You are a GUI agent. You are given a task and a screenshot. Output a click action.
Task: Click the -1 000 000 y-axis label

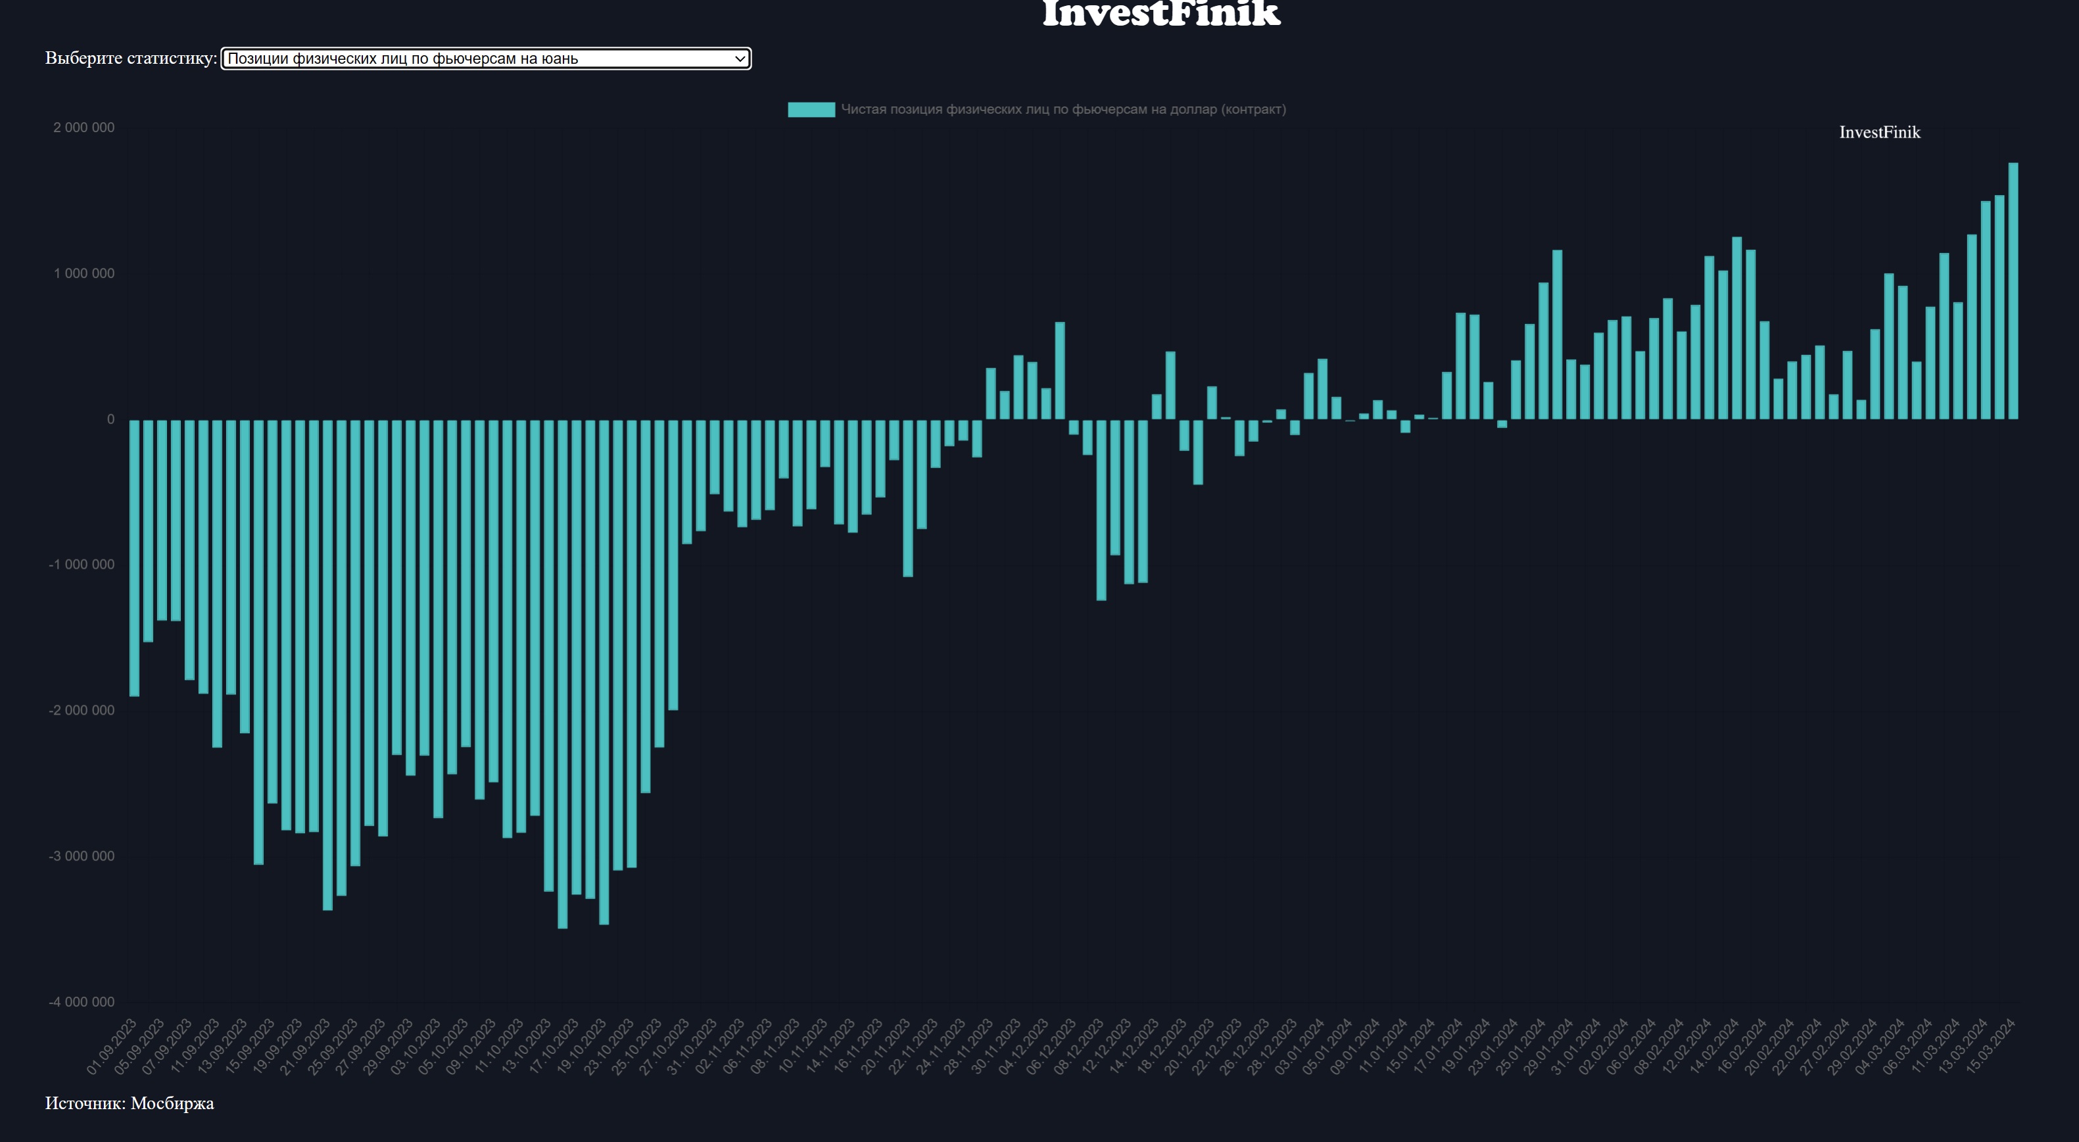[82, 564]
